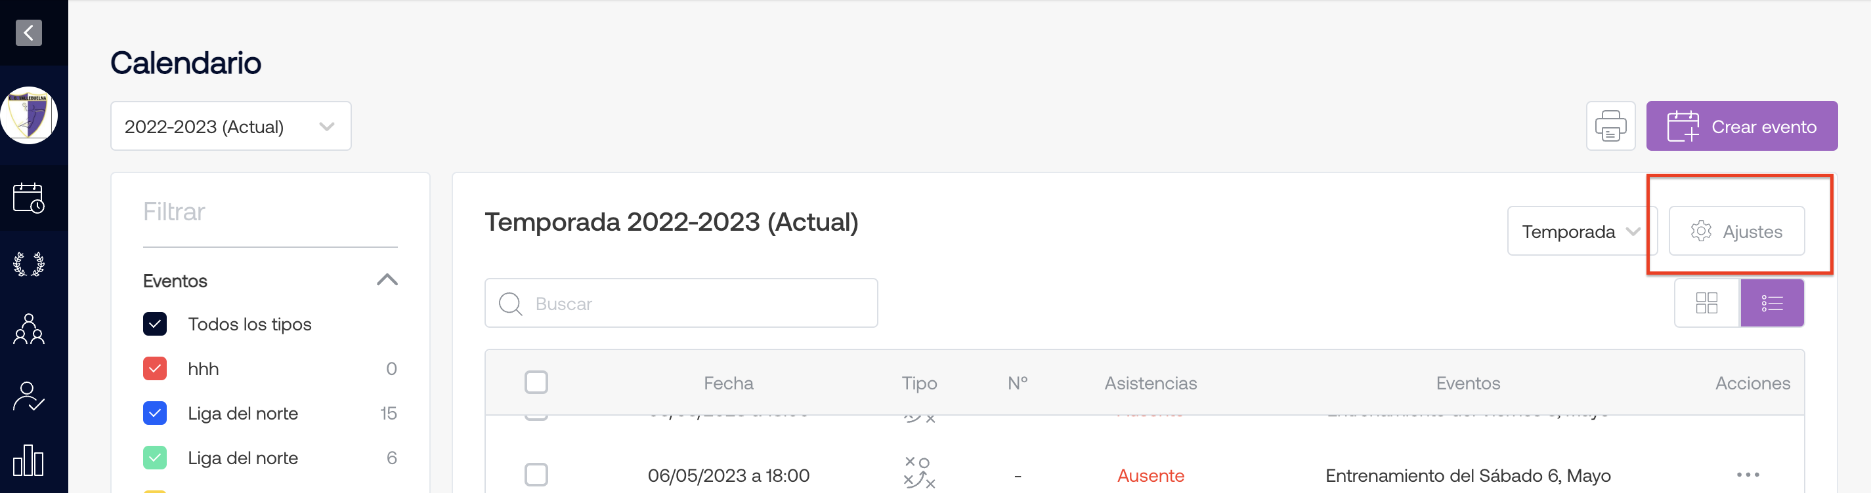Viewport: 1871px width, 493px height.
Task: Uncheck the Todos los tipos checkbox
Action: pos(155,324)
